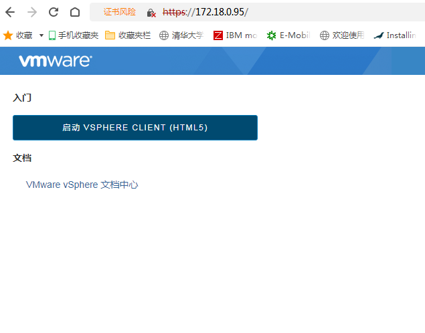425x333 pixels.
Task: Go back with the browser back arrow
Action: [x=10, y=12]
